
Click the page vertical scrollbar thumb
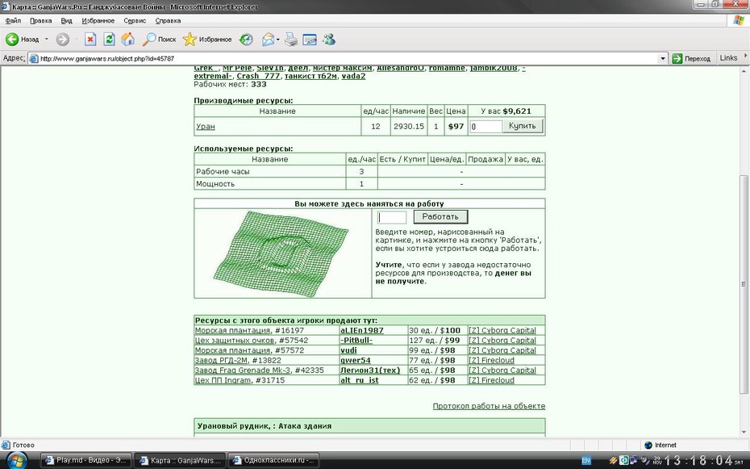click(744, 284)
